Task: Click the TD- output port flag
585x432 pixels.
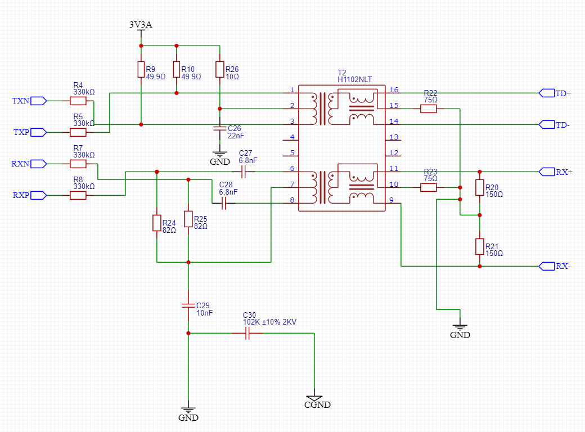Action: pyautogui.click(x=547, y=125)
